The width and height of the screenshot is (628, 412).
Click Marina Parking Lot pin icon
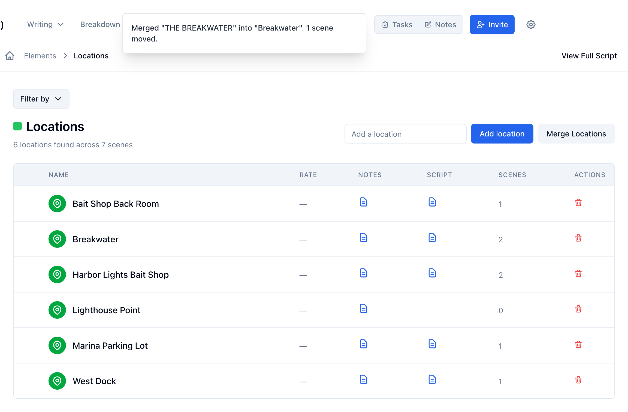57,345
